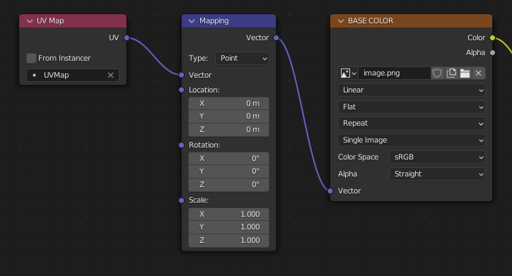Edit Location Z value
The width and height of the screenshot is (512, 276).
(228, 130)
